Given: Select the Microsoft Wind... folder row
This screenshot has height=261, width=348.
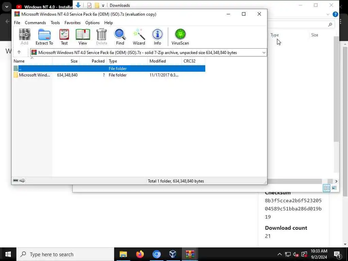Looking at the screenshot, I should click(109, 75).
